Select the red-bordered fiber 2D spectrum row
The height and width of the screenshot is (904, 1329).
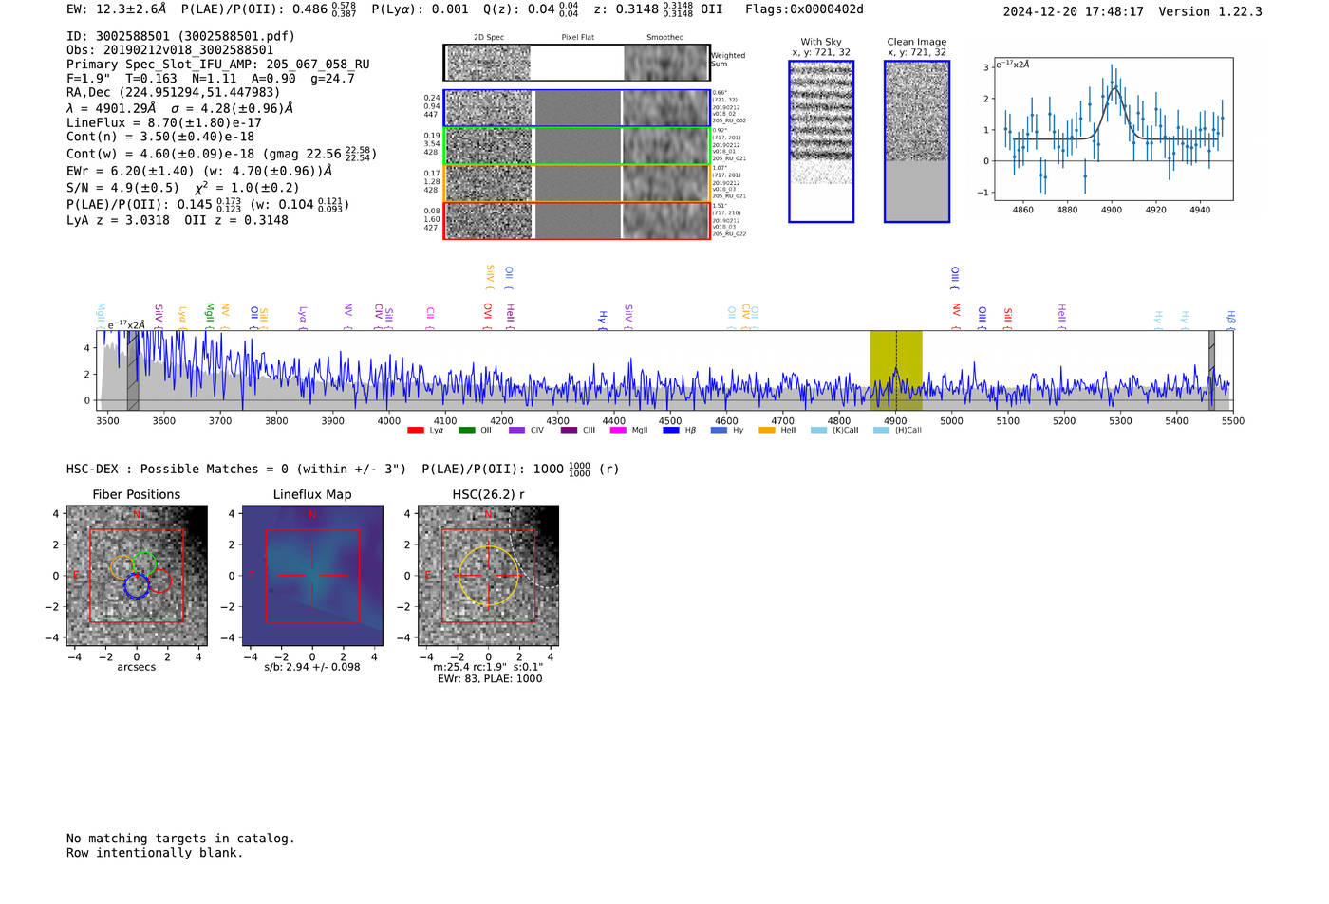tap(576, 220)
